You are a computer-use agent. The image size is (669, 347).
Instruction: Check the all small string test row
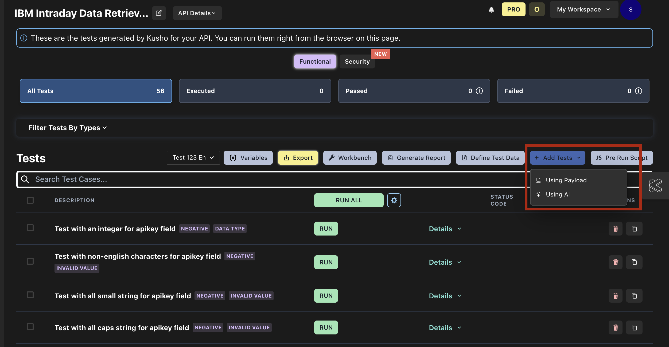(30, 295)
